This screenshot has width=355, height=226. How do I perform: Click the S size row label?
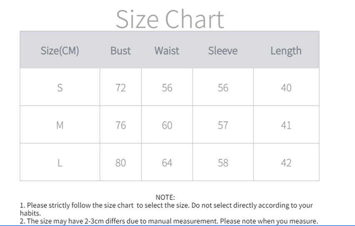click(x=60, y=88)
